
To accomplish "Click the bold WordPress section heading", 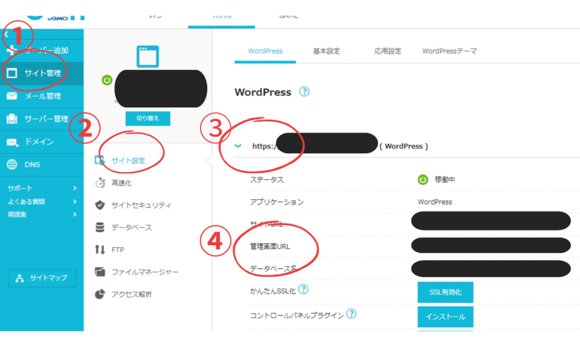I will (263, 92).
